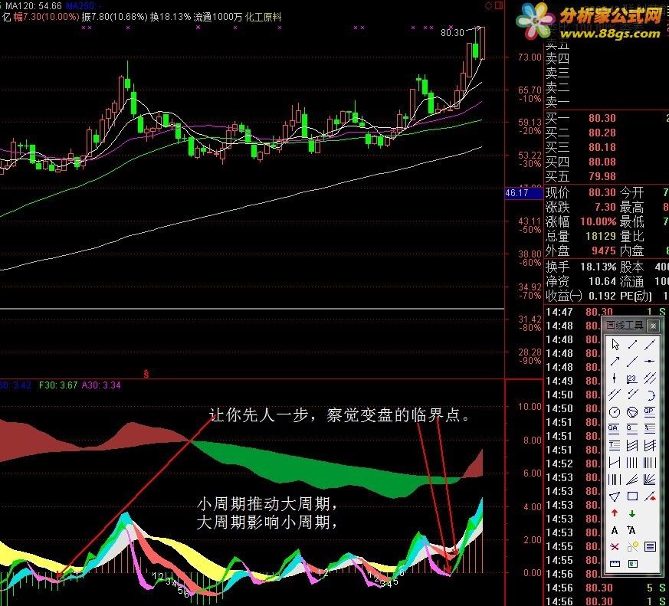Select the Gann fan angle tool
Image resolution: width=669 pixels, height=606 pixels.
click(650, 480)
